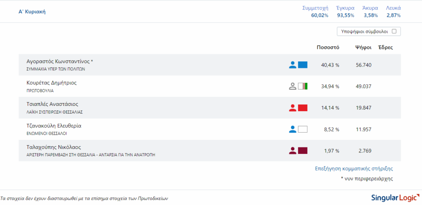This screenshot has width=422, height=205.
Task: Click the Ψήφοι column header
Action: click(x=363, y=47)
